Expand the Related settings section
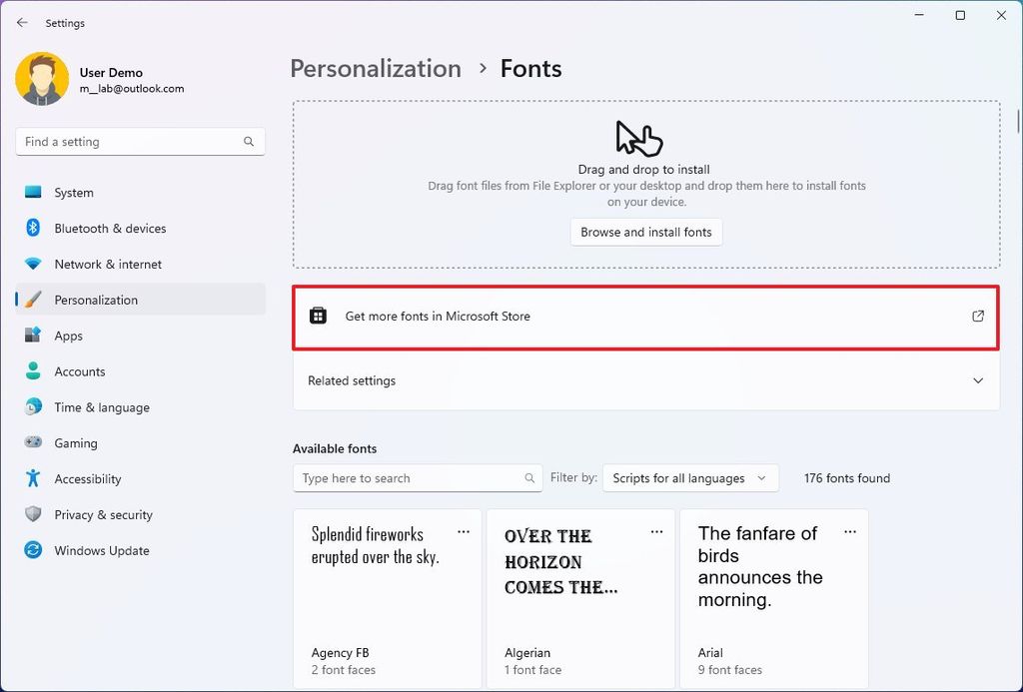Image resolution: width=1023 pixels, height=692 pixels. click(x=976, y=380)
